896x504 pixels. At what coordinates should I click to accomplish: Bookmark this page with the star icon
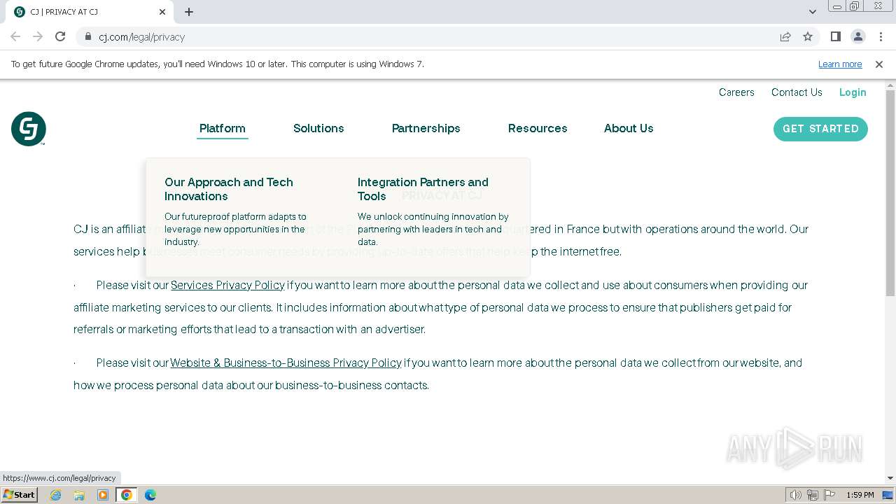808,36
